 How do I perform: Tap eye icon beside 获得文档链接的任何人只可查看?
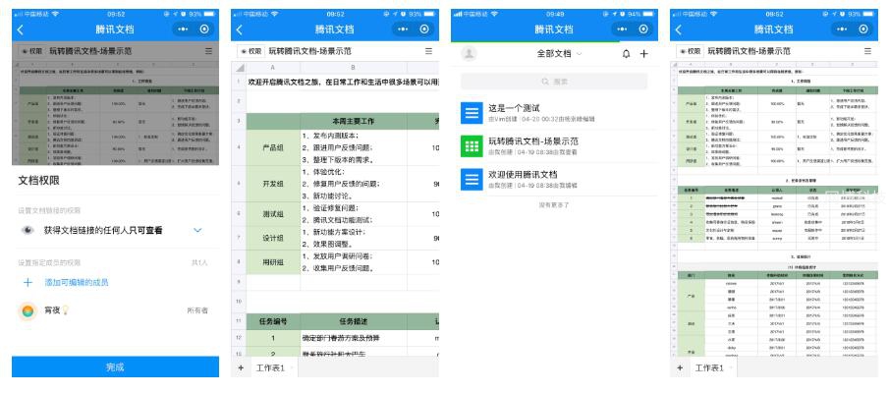click(28, 230)
